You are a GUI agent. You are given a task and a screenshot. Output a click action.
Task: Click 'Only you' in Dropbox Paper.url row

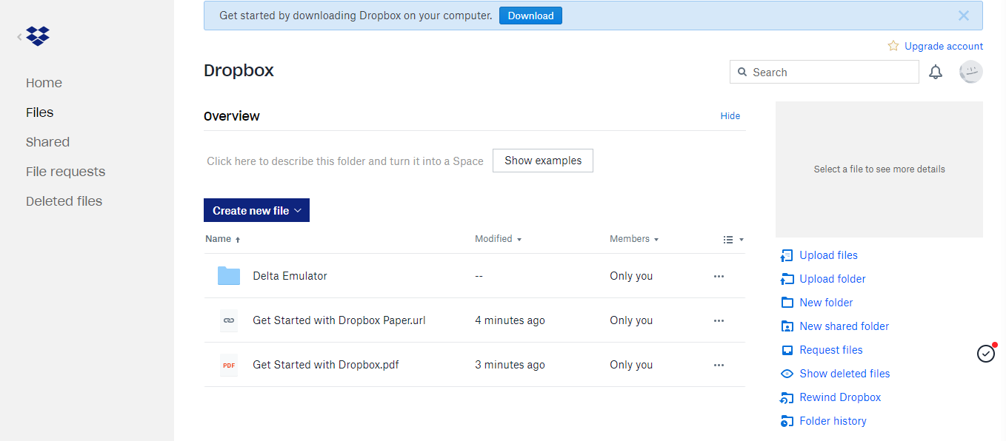(631, 320)
